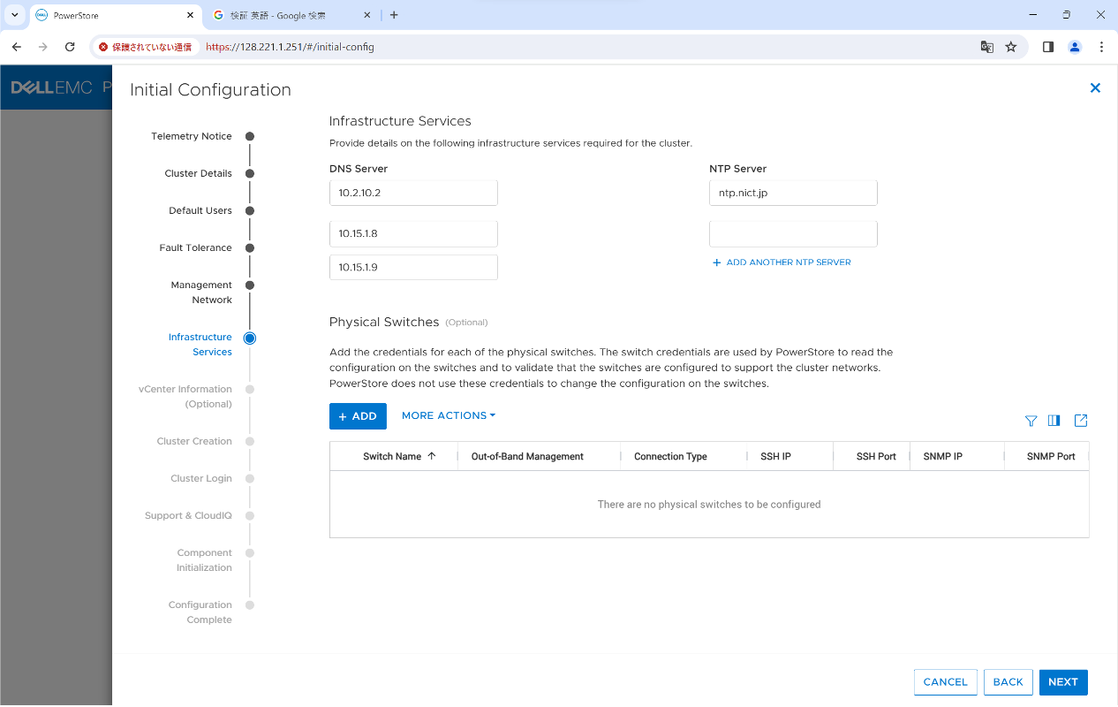Close the Google search tab
Screen dimensions: 1118x707
[x=368, y=15]
